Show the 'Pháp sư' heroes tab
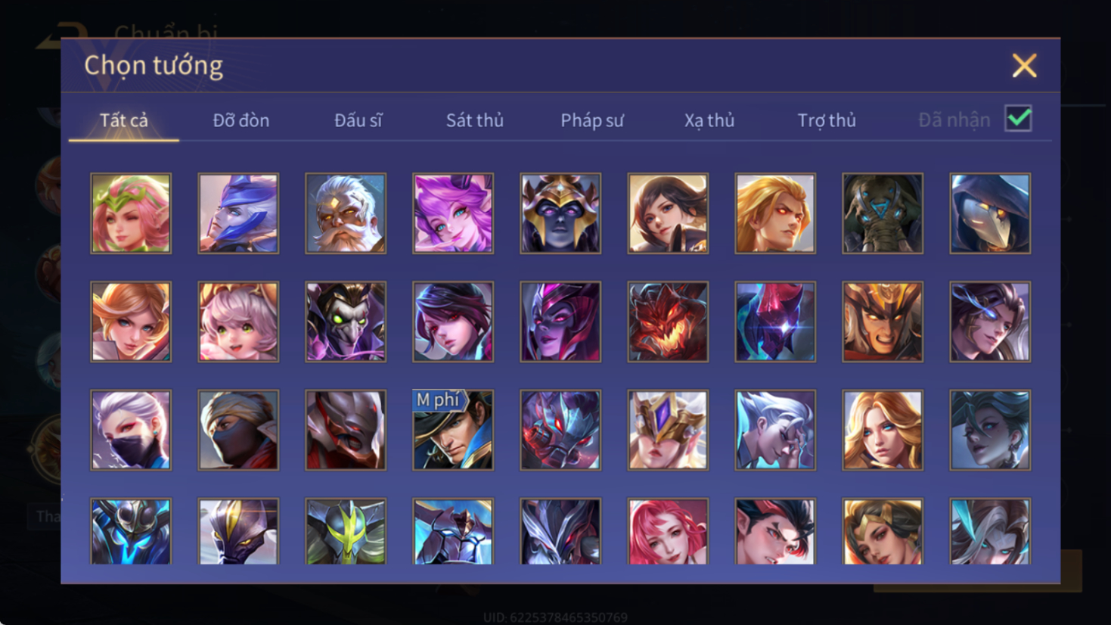This screenshot has width=1111, height=625. 592,120
